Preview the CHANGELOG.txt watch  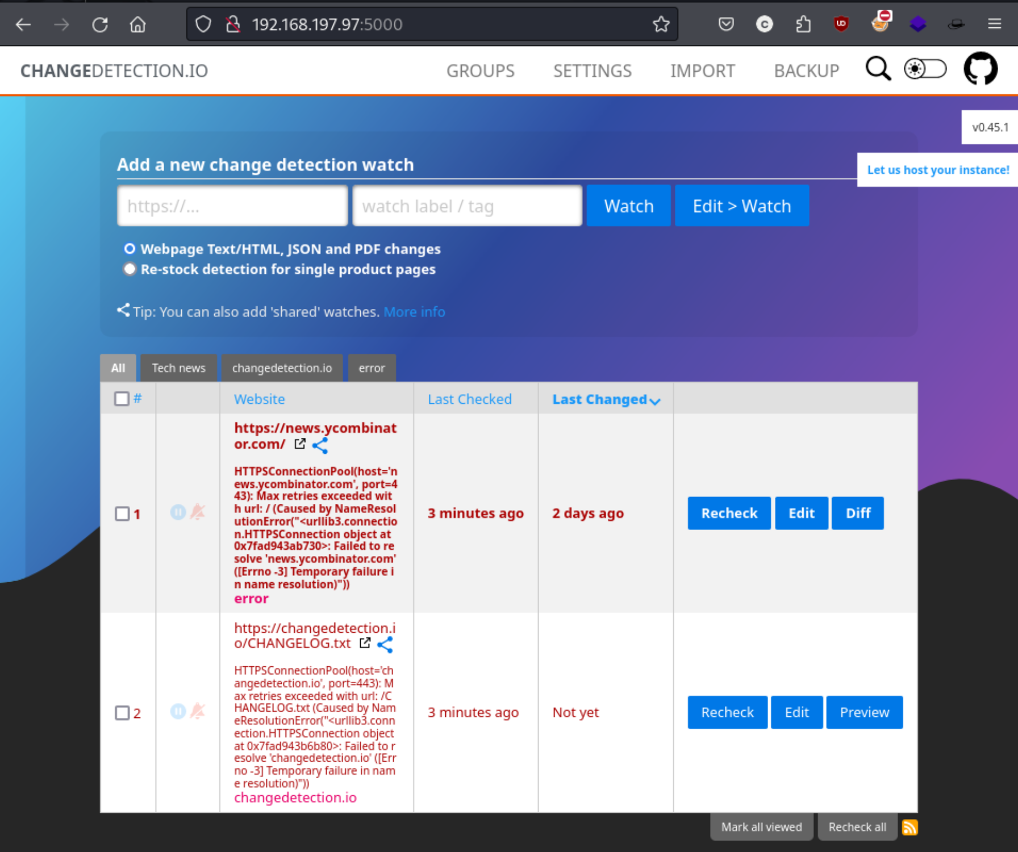[x=865, y=712]
